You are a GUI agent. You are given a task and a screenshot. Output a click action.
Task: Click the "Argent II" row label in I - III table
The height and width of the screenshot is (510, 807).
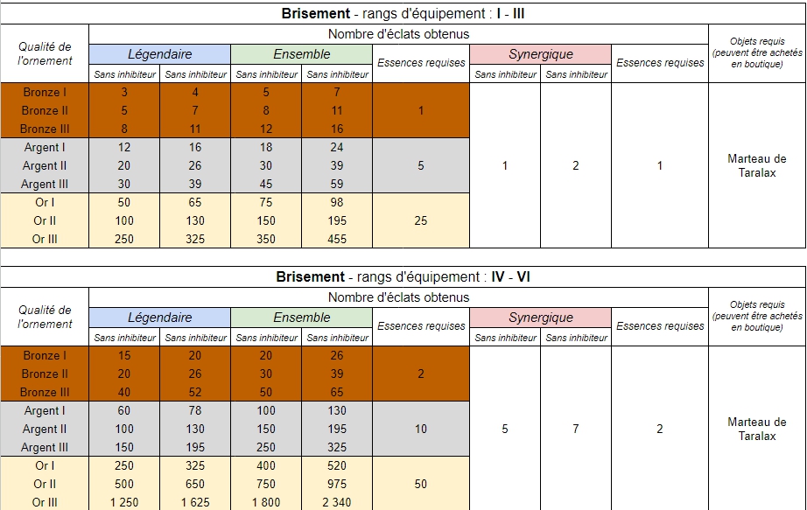(45, 165)
